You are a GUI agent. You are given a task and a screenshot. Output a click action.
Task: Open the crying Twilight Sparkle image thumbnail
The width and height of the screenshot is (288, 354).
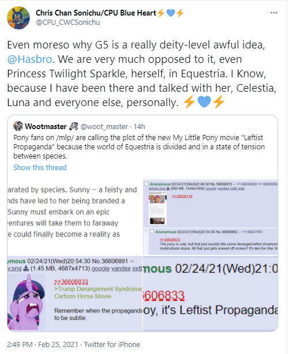tap(26, 302)
